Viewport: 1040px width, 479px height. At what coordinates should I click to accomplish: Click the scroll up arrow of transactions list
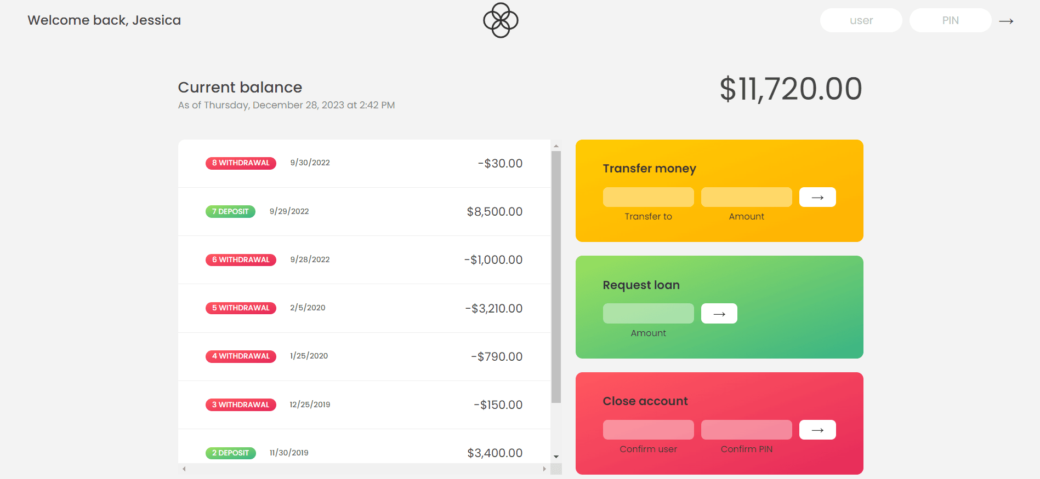(x=556, y=146)
